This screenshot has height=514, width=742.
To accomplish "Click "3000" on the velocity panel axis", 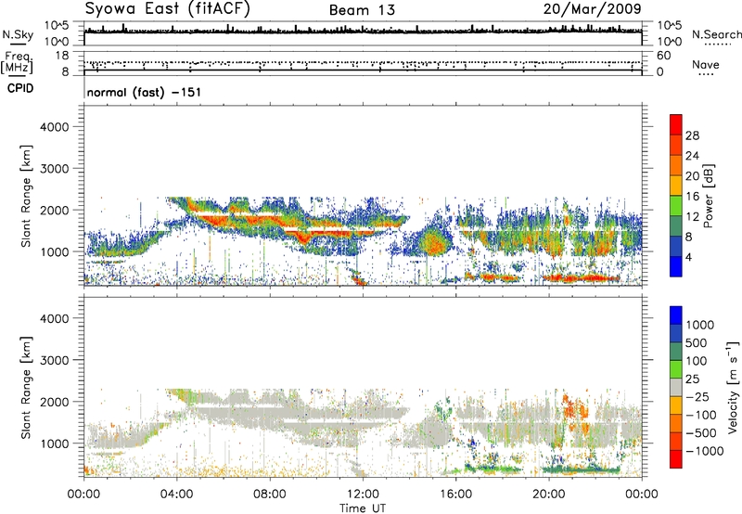I will click(x=55, y=360).
